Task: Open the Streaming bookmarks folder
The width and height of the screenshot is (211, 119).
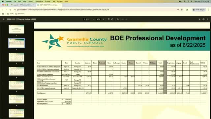Action: click(20, 14)
